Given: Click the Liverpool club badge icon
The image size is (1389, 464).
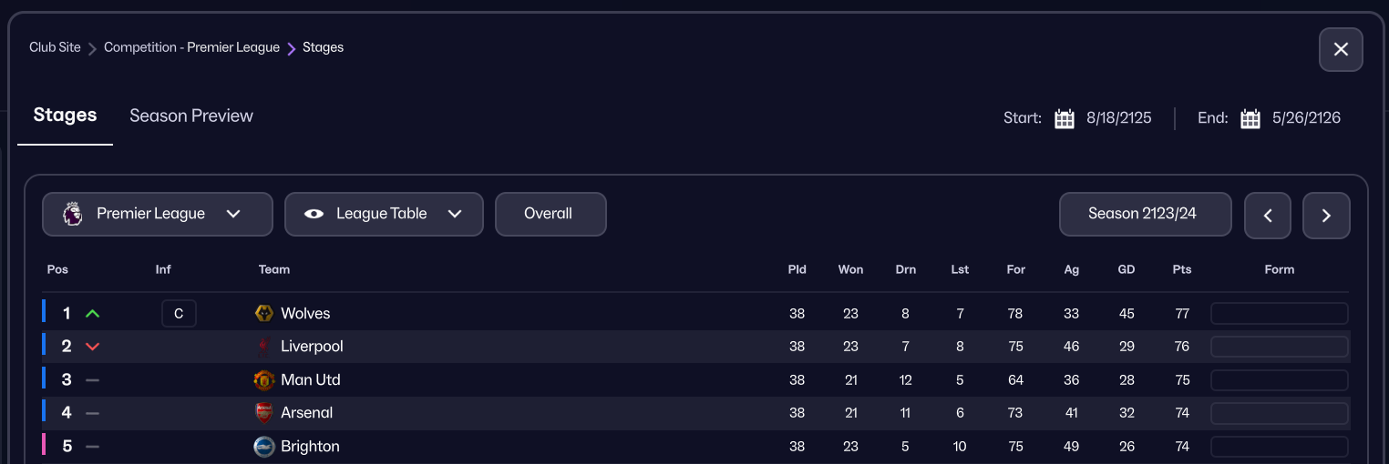Looking at the screenshot, I should coord(264,347).
